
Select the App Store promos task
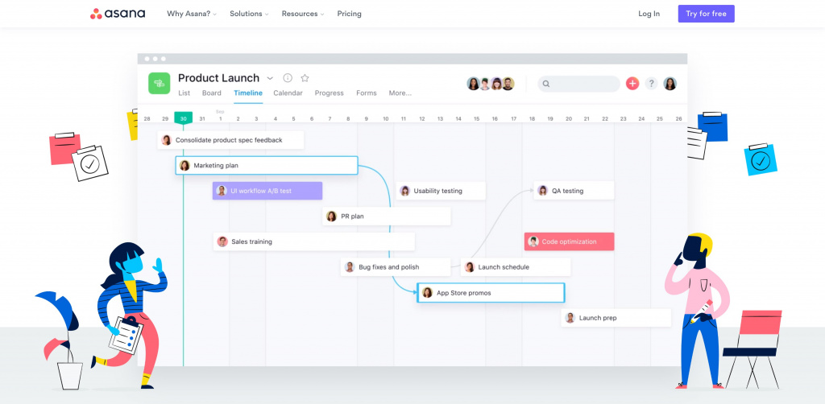click(x=491, y=293)
